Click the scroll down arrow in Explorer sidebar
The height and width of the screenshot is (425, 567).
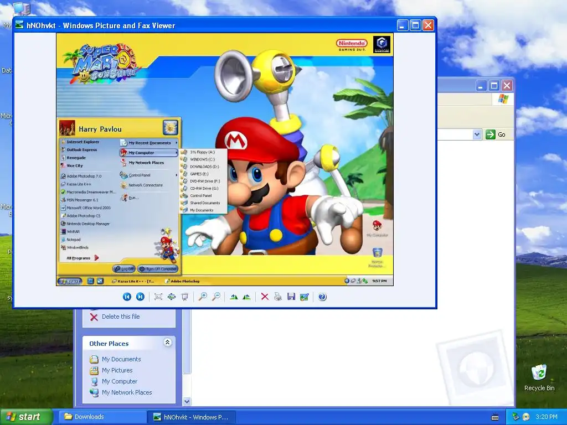pos(187,401)
